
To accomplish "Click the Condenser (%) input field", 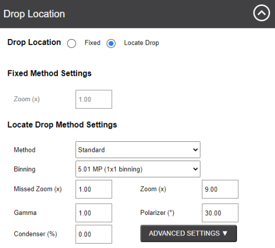I will coord(94,234).
